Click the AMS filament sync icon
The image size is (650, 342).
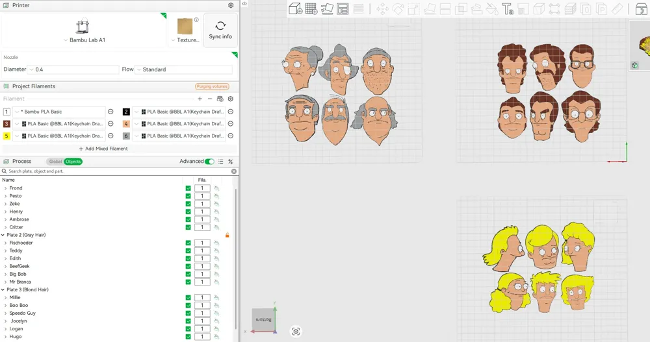point(220,99)
